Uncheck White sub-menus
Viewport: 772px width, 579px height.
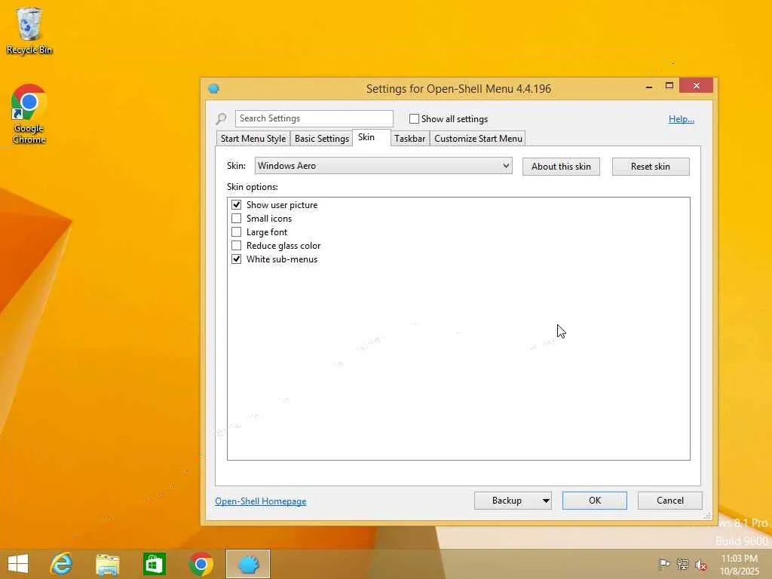coord(236,259)
